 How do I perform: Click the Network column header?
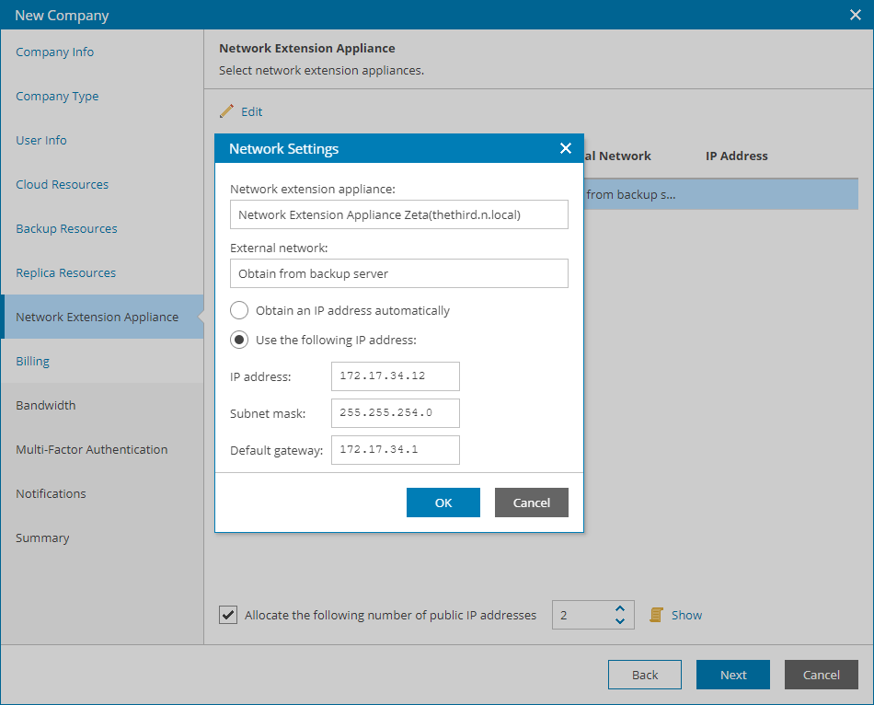617,156
